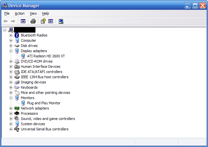This screenshot has height=147, width=208.
Task: Expand the Disk drives node
Action: [11, 46]
